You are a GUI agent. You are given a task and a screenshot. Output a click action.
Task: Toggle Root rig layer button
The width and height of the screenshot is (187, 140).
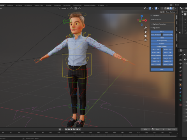[162, 70]
